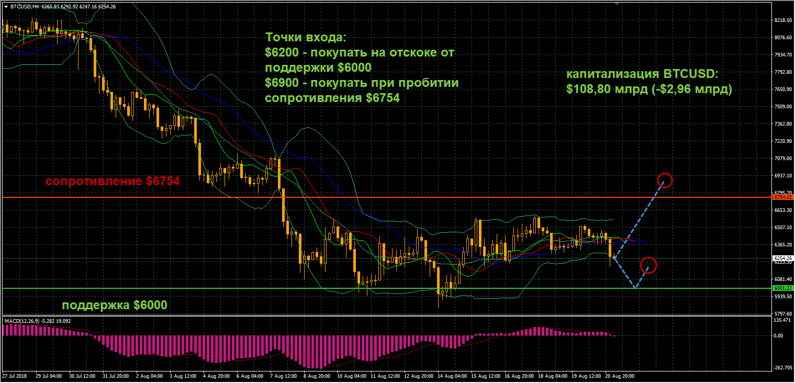Click the '7 Aug 12:00' time axis label
Screen dimensions: 795x383
(283, 376)
